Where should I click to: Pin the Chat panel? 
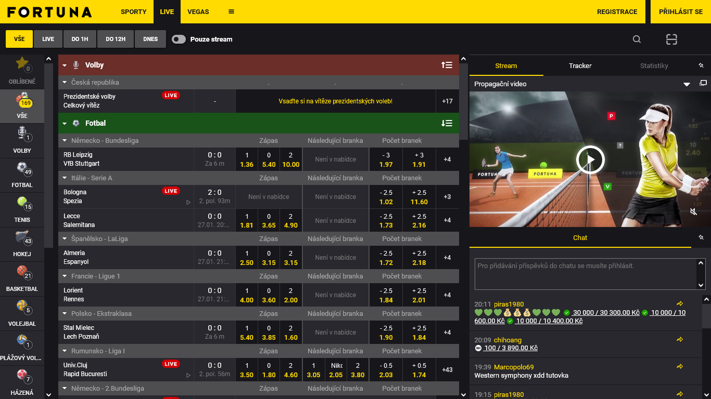click(x=701, y=237)
